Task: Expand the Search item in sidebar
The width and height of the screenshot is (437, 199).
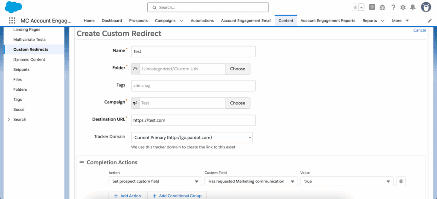Action: tap(9, 119)
